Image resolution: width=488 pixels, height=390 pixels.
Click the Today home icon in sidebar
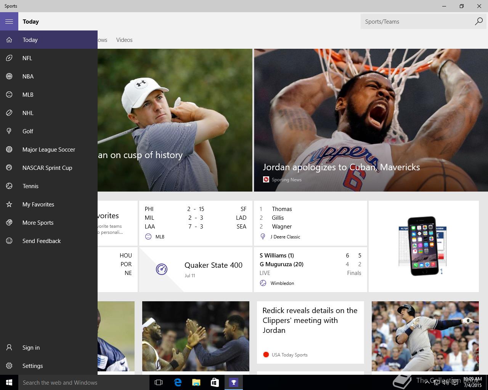pyautogui.click(x=9, y=40)
